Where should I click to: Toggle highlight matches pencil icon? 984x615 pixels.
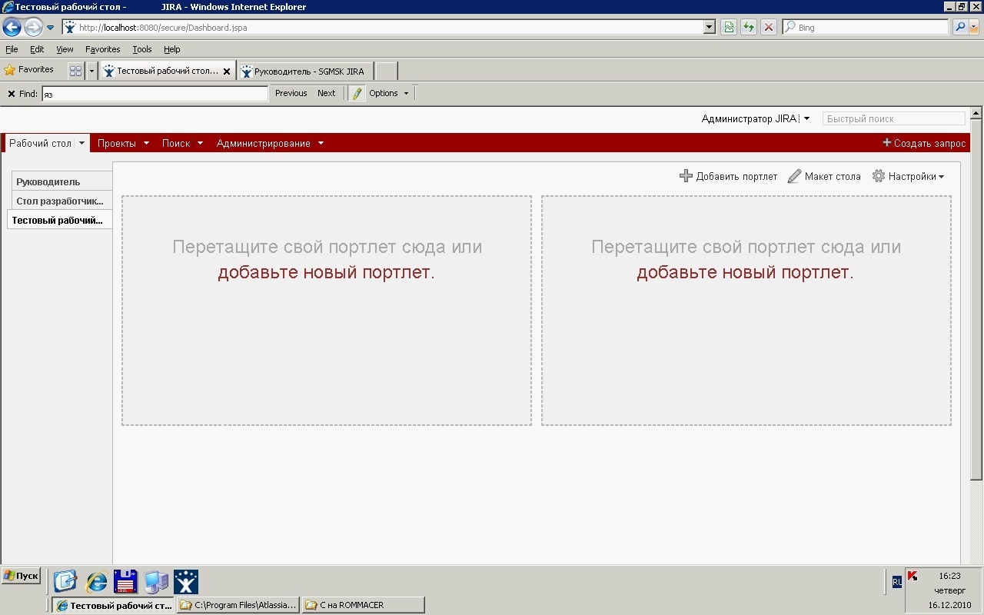pos(357,93)
